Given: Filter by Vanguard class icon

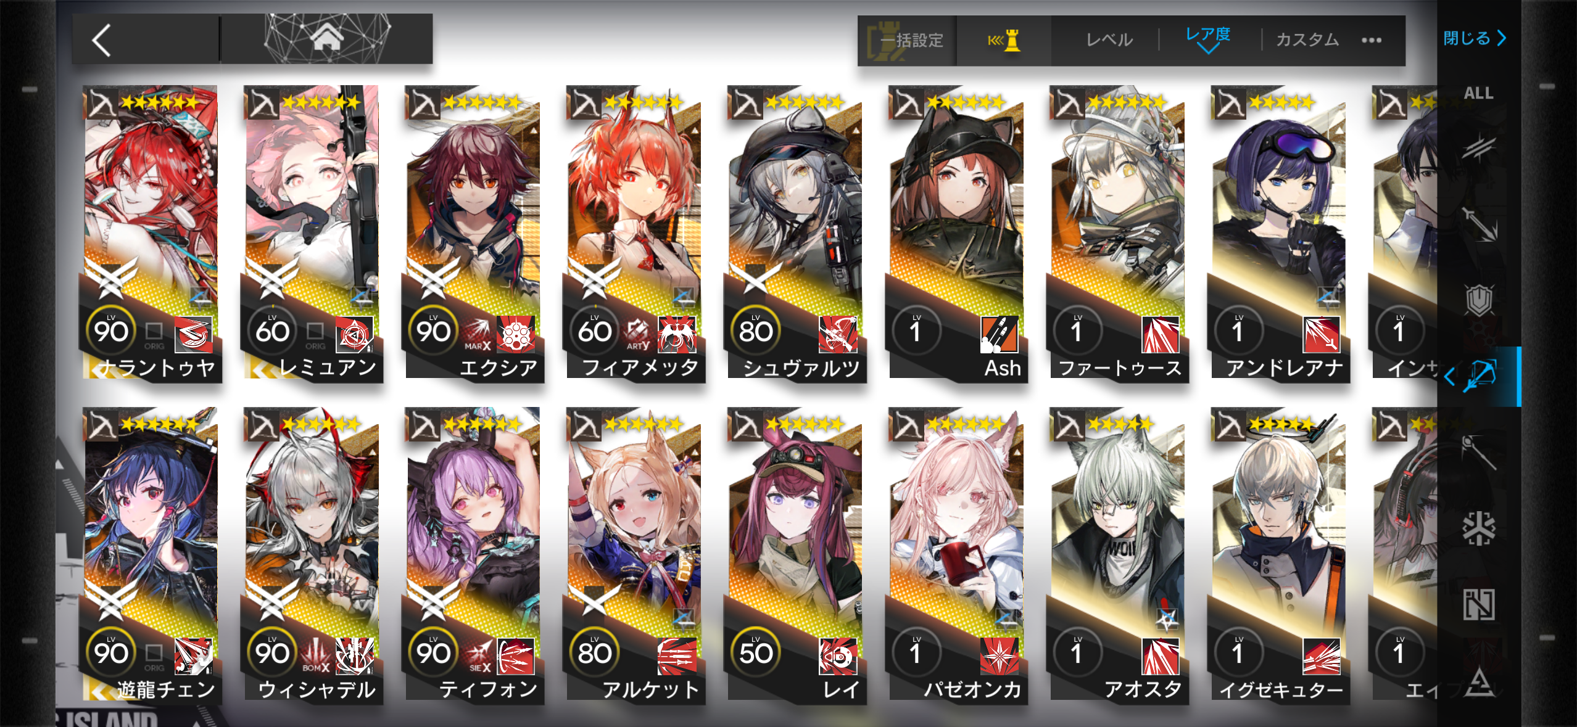Looking at the screenshot, I should [1479, 148].
